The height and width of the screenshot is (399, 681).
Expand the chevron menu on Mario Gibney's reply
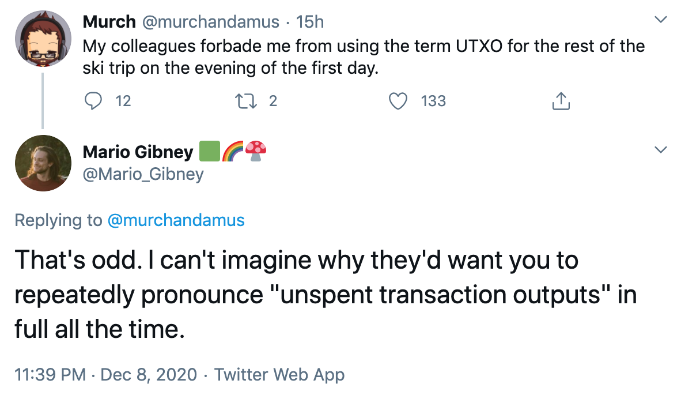661,150
